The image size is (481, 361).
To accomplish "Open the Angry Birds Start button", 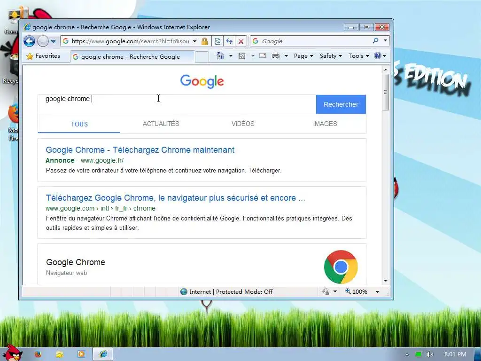I will pos(12,353).
